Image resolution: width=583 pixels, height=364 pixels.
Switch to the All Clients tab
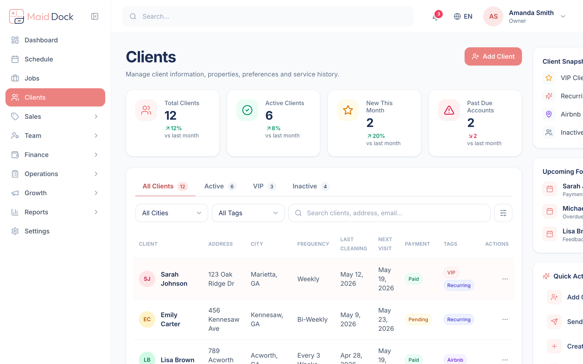pyautogui.click(x=165, y=186)
